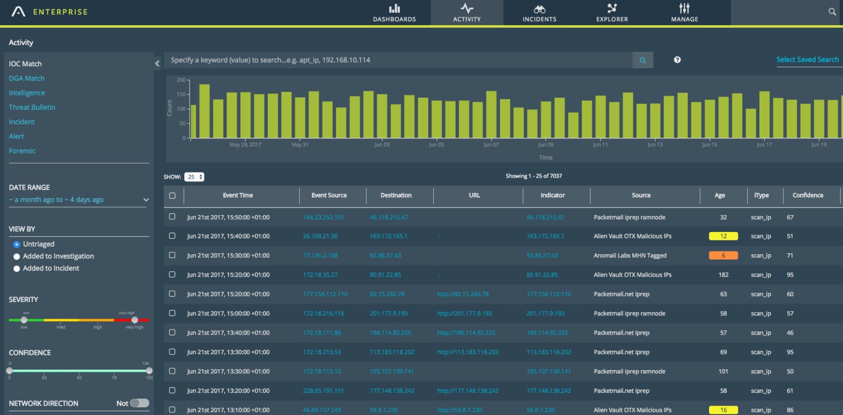Select the Added to Investigation radio button
The image size is (843, 415).
coord(17,256)
